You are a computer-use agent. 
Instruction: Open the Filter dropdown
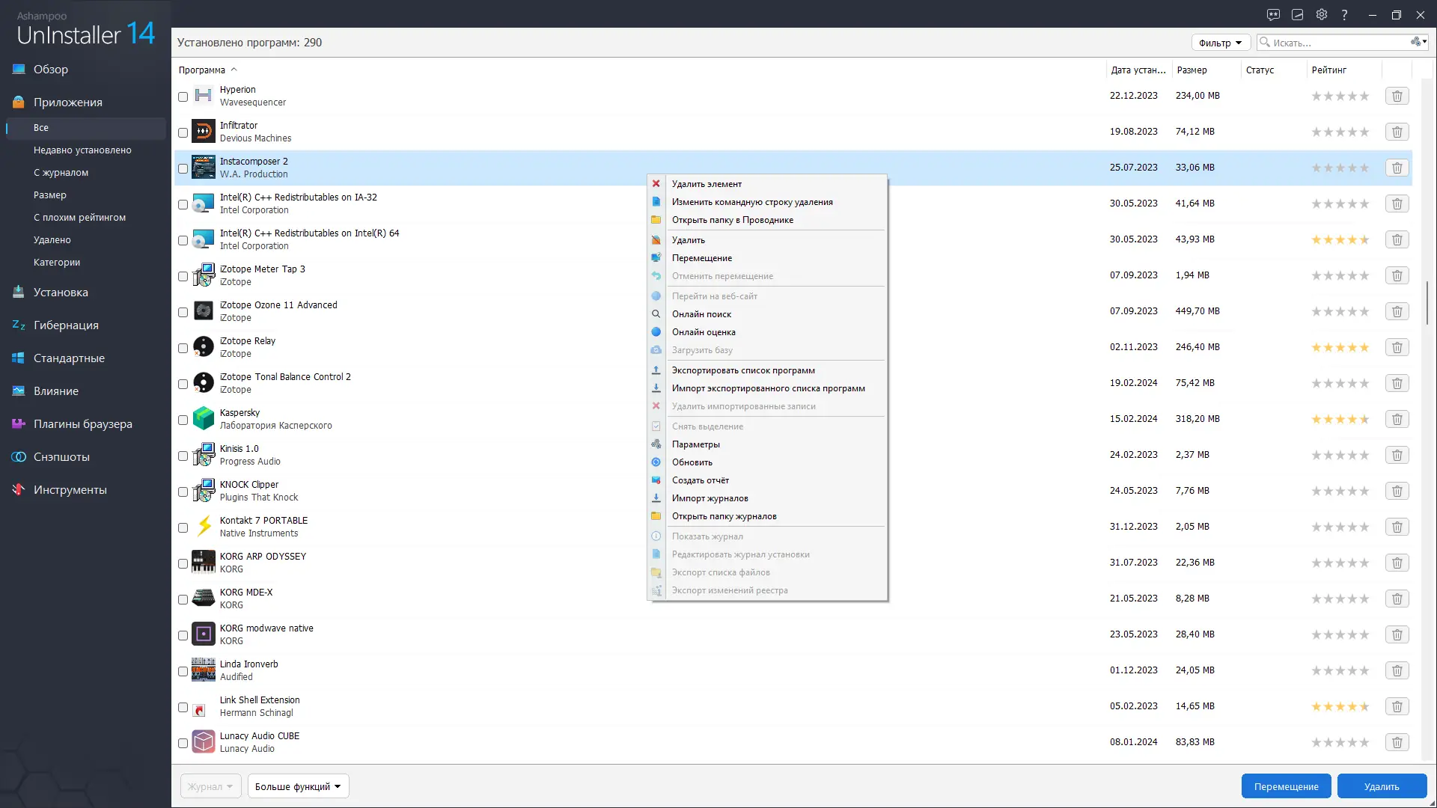[1220, 43]
